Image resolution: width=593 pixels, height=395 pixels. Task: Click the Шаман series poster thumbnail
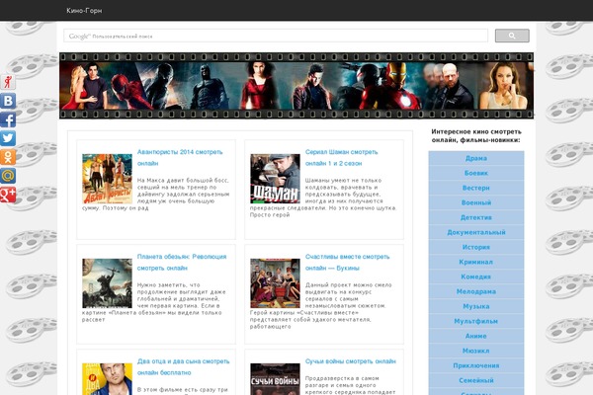[275, 179]
